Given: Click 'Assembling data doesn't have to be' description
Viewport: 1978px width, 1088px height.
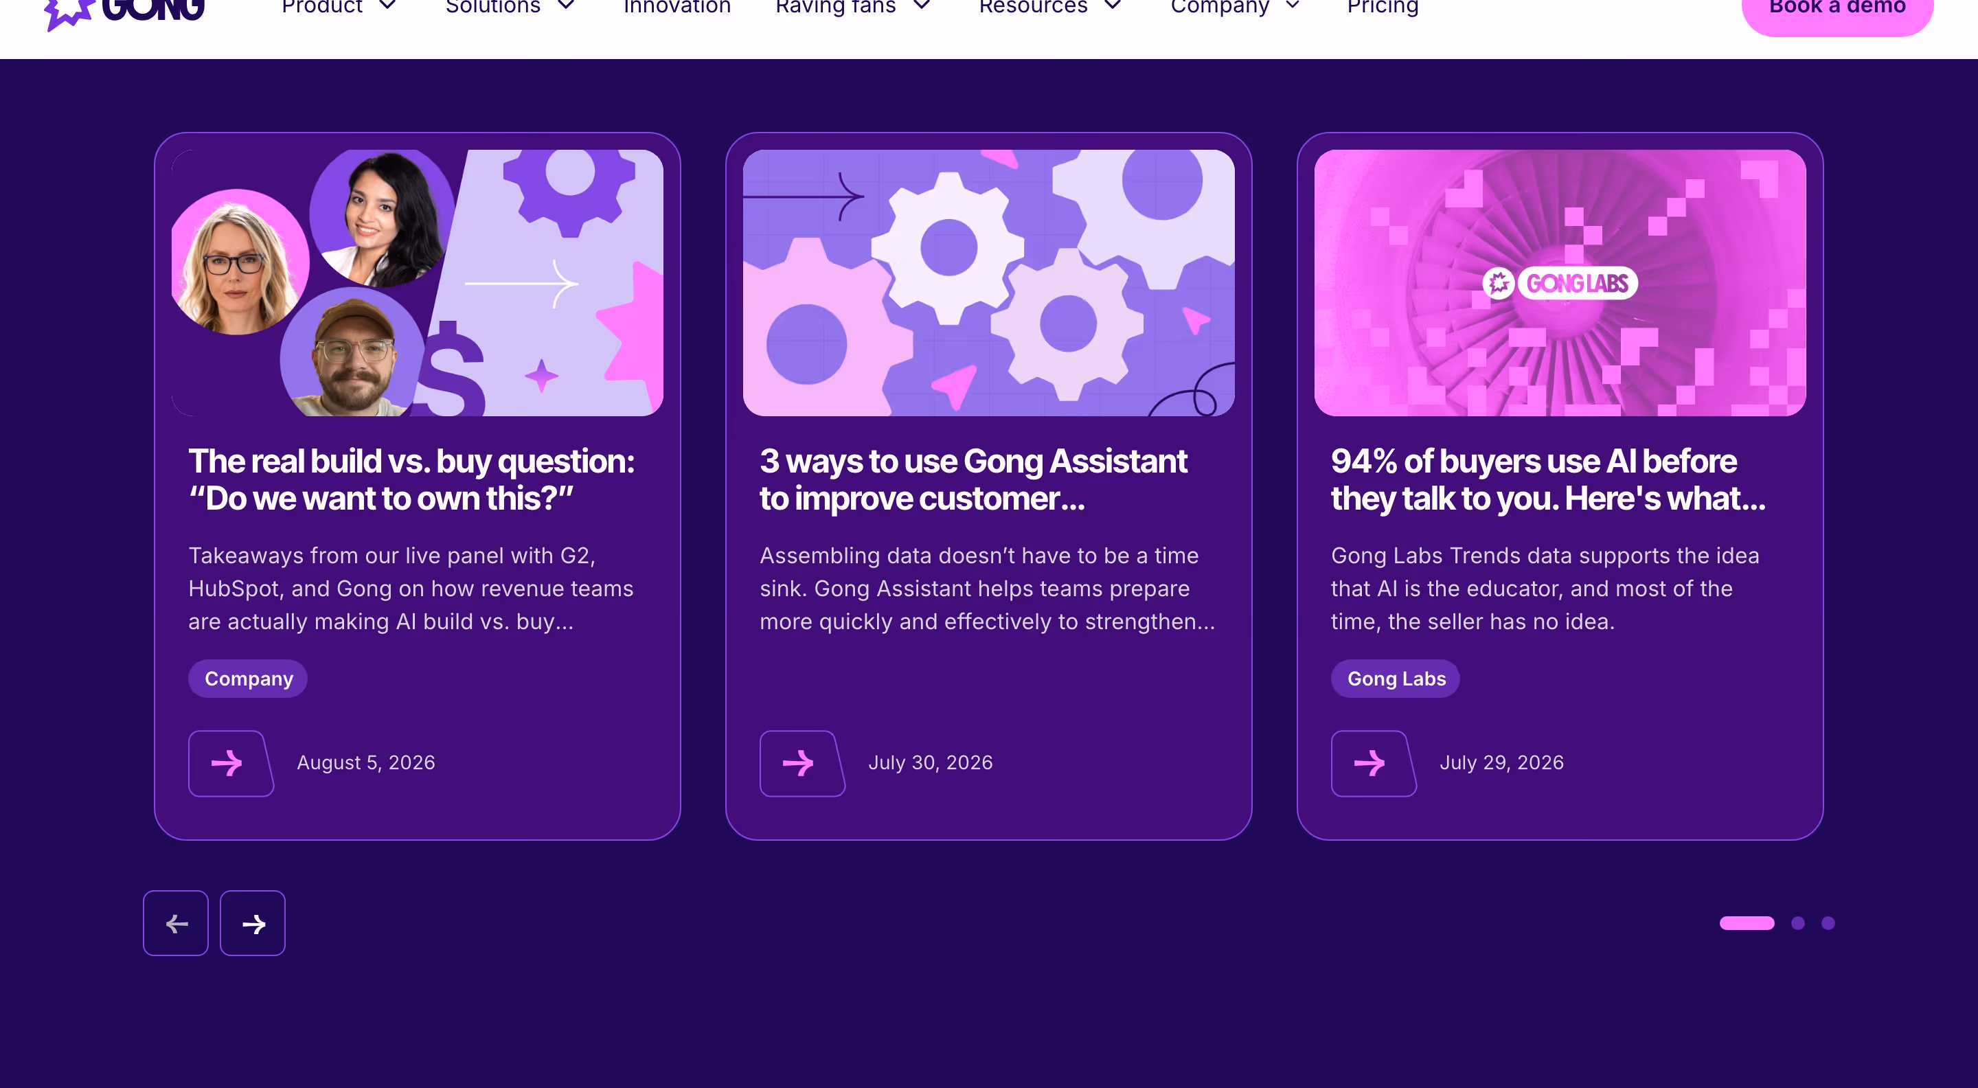Looking at the screenshot, I should click(988, 588).
